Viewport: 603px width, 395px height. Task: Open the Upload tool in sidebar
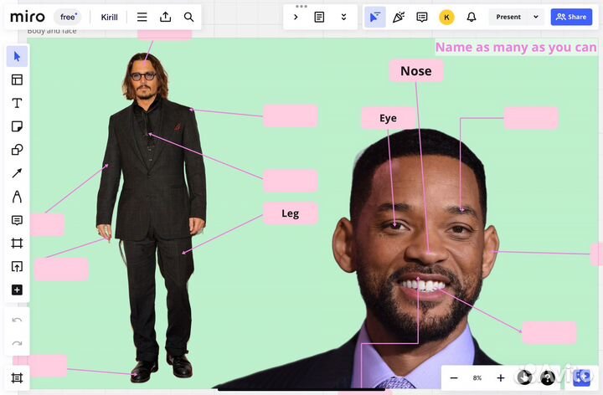point(17,266)
